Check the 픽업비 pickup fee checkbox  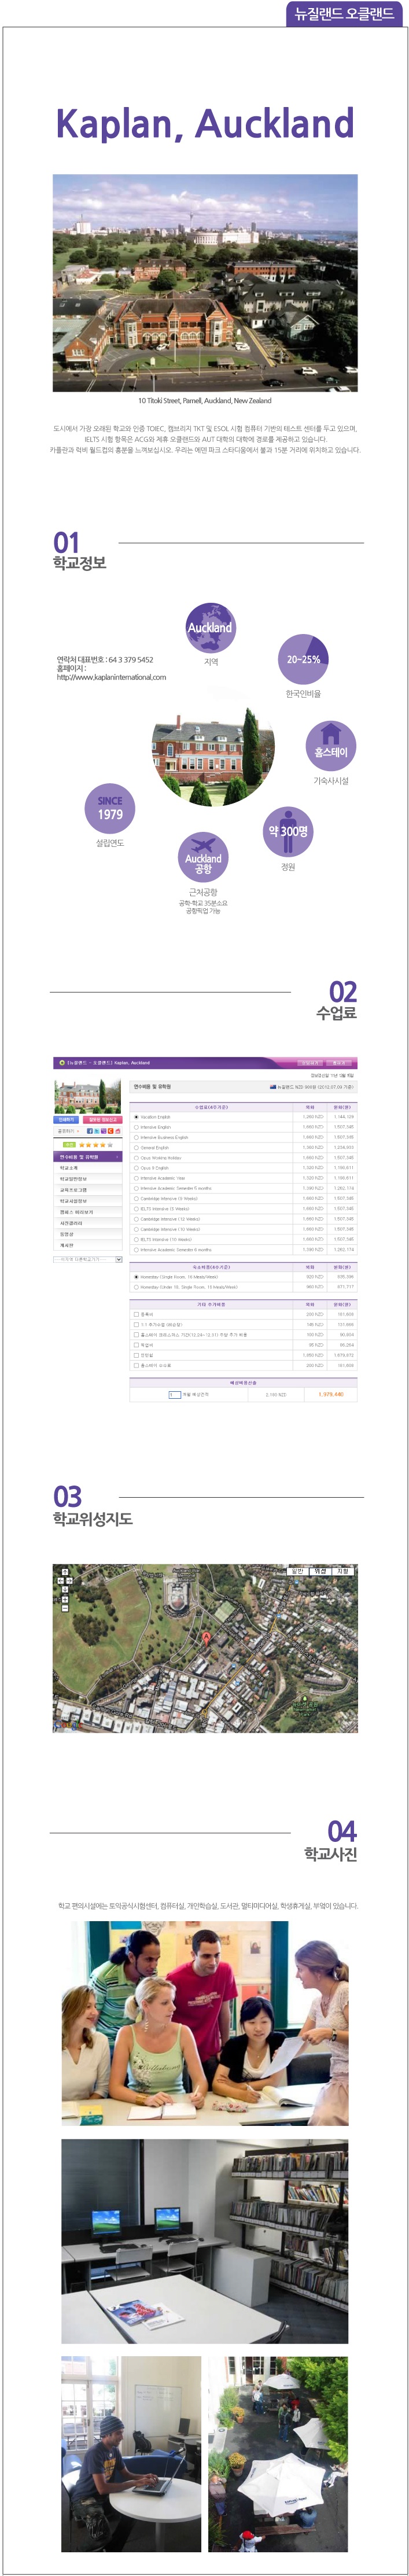tap(136, 1345)
